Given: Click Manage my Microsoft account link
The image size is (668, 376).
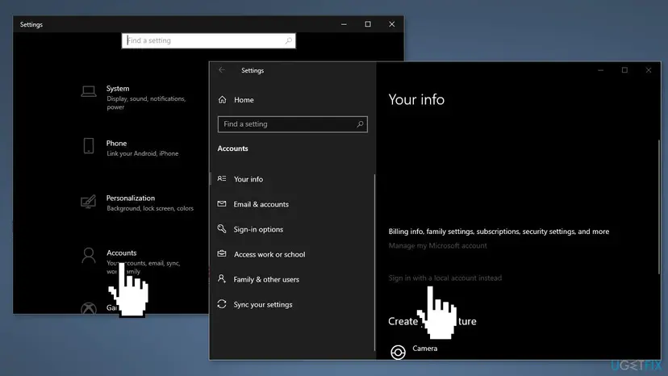Looking at the screenshot, I should click(437, 245).
